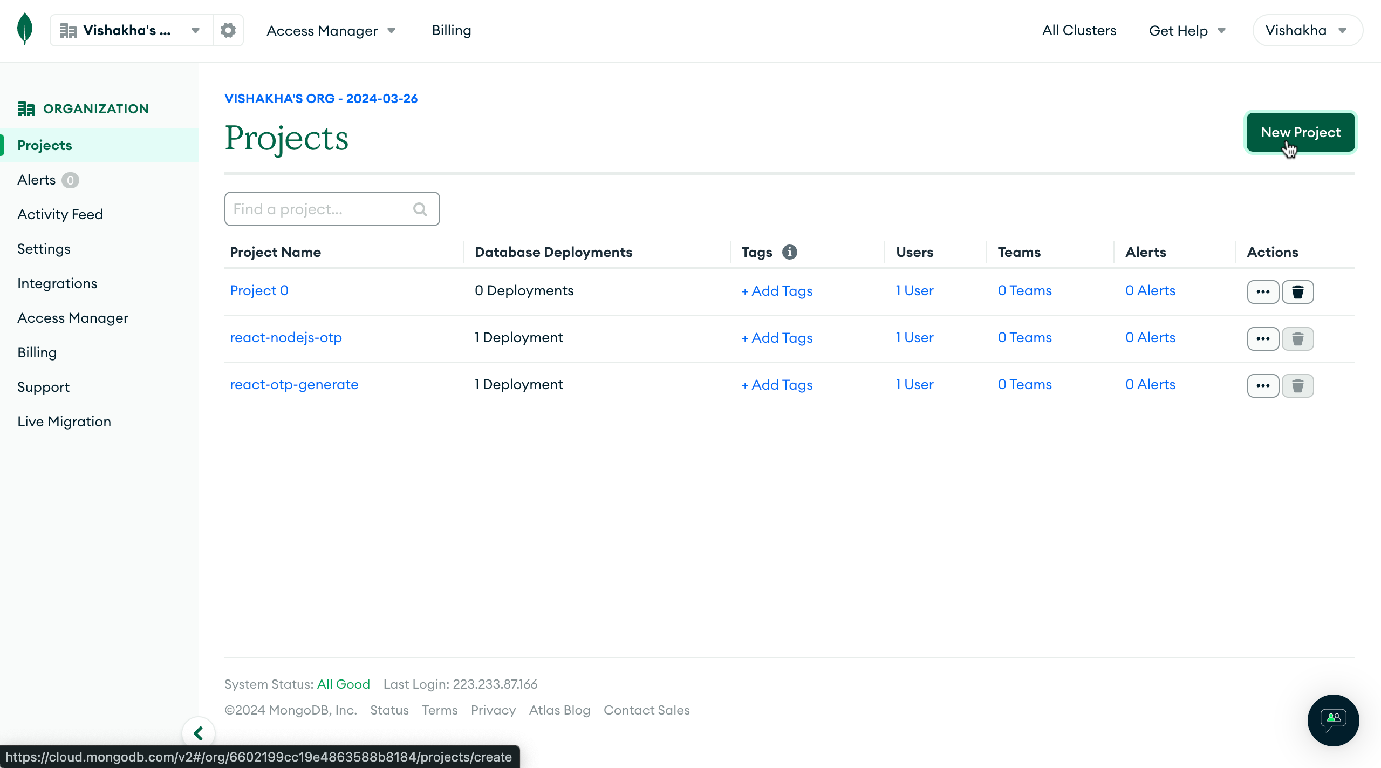Expand the Get Help dropdown
Screen dimensions: 1381x768
(1187, 31)
